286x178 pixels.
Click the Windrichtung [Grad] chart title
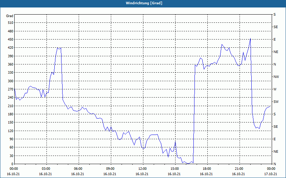tap(144, 3)
